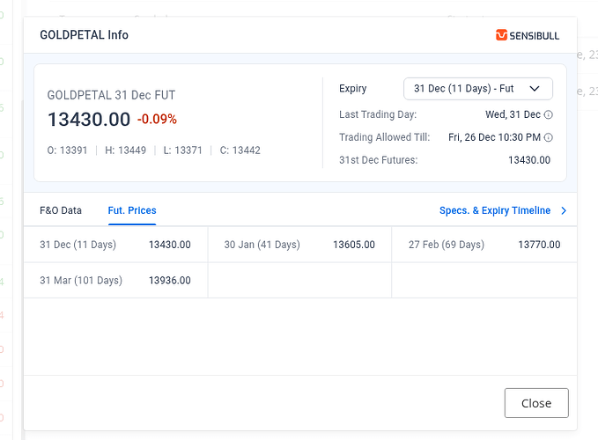The height and width of the screenshot is (440, 598).
Task: Click info icon beside Last Trading Day date
Action: (549, 114)
